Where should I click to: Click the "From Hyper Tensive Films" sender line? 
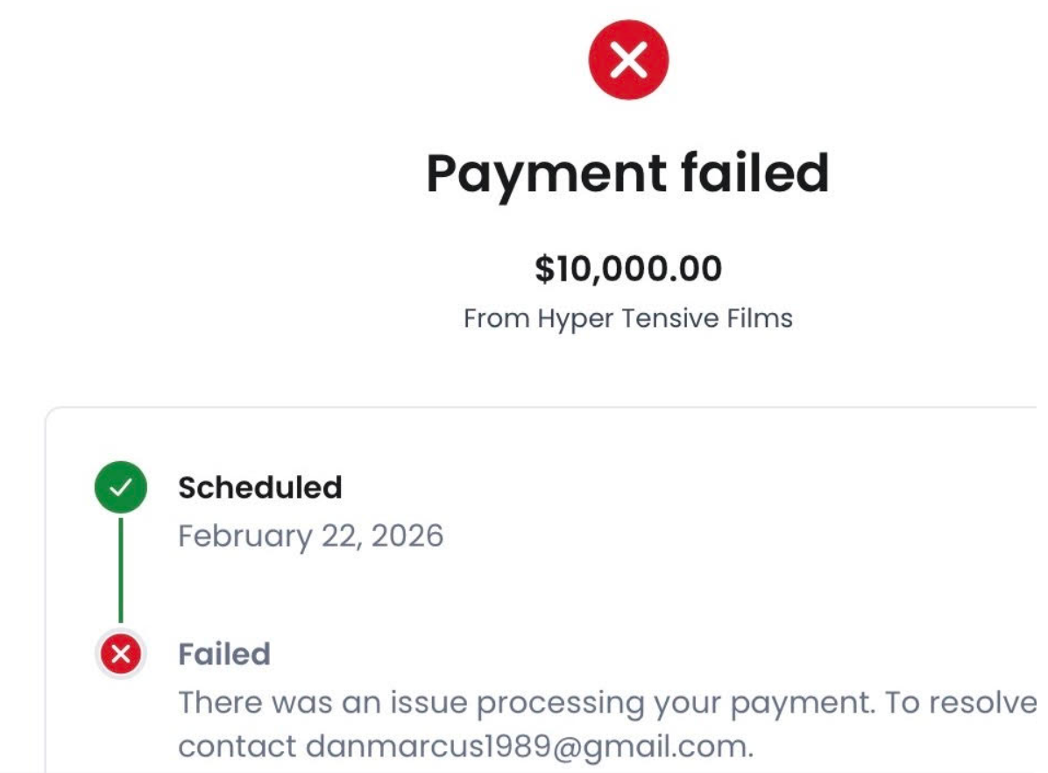click(x=628, y=318)
